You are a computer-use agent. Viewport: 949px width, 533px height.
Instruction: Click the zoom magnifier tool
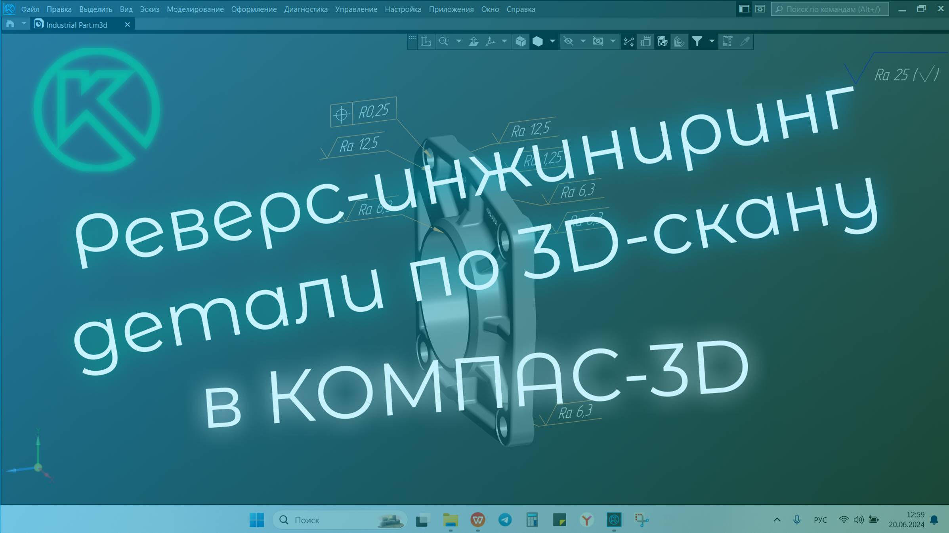[444, 41]
